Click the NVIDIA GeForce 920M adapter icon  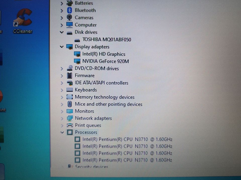77,61
